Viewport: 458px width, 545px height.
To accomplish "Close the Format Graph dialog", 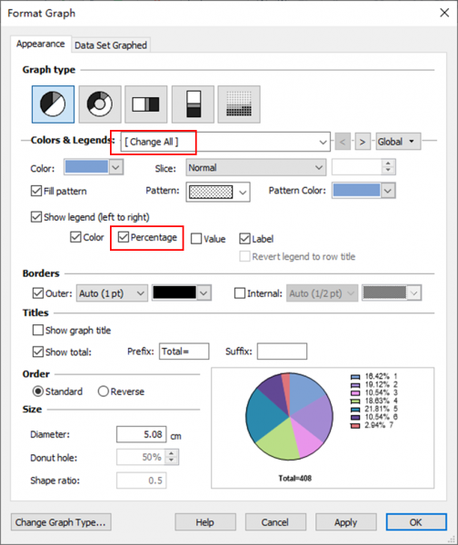I will (x=444, y=14).
